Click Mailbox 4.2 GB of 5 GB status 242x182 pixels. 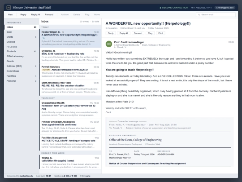[x=65, y=176]
